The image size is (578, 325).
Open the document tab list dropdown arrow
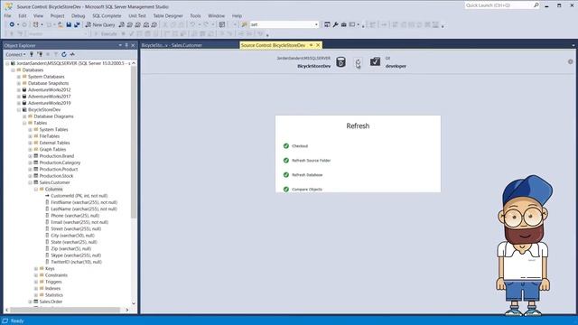[573, 45]
